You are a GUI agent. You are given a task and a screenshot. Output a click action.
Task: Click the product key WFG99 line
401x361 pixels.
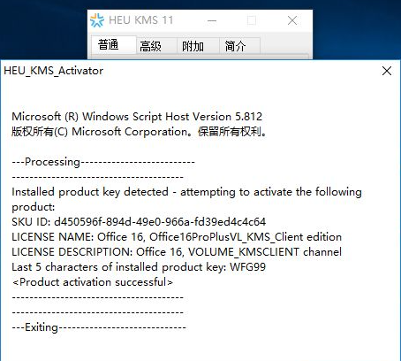click(x=139, y=267)
